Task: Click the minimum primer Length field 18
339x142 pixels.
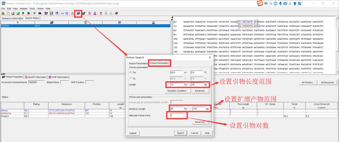Action: coord(176,85)
